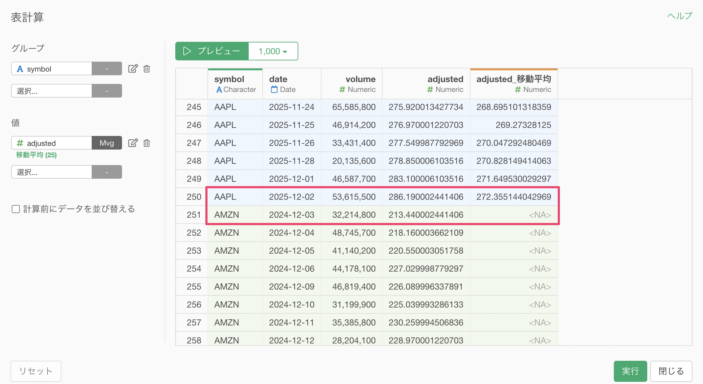Viewport: 703px width, 384px height.
Task: Click the リセット reset button
Action: point(36,371)
